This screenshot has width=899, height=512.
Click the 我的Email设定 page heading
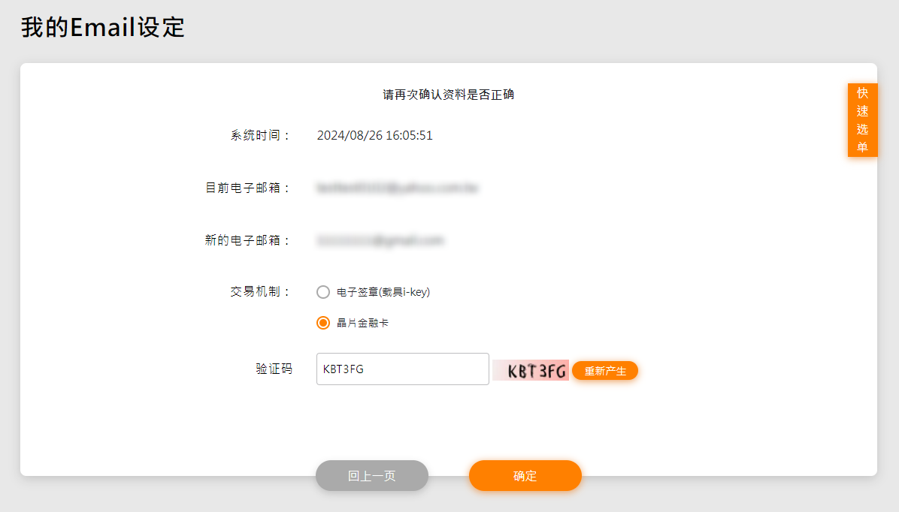[103, 28]
